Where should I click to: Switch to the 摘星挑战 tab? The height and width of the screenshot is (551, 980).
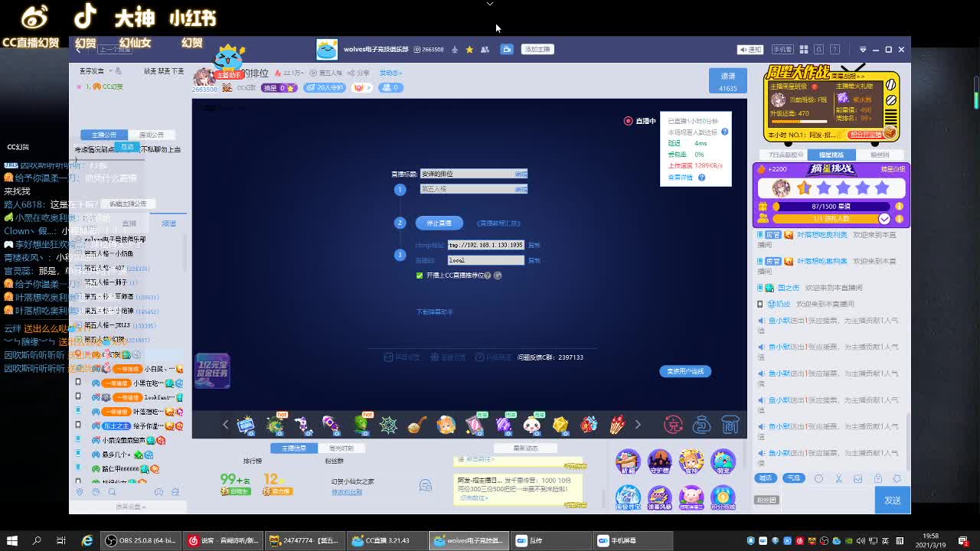coord(831,155)
